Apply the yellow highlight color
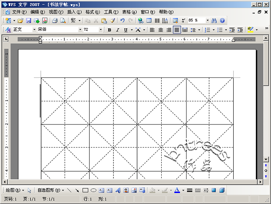The image size is (271, 204). point(250,30)
